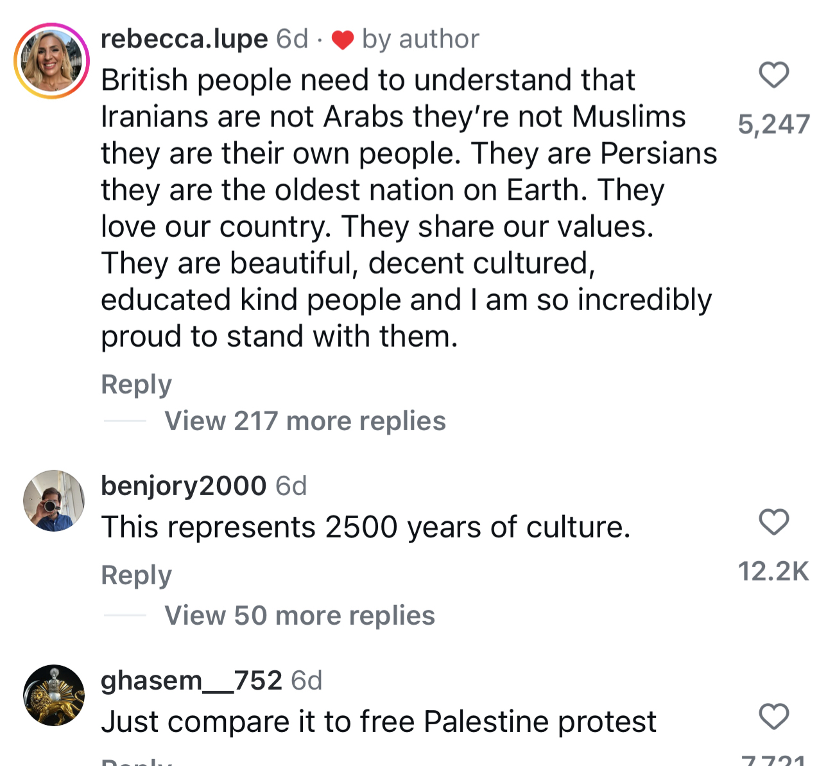Screen dimensions: 826x766
Task: Like the ghasem__752 comment
Action: pos(773,717)
